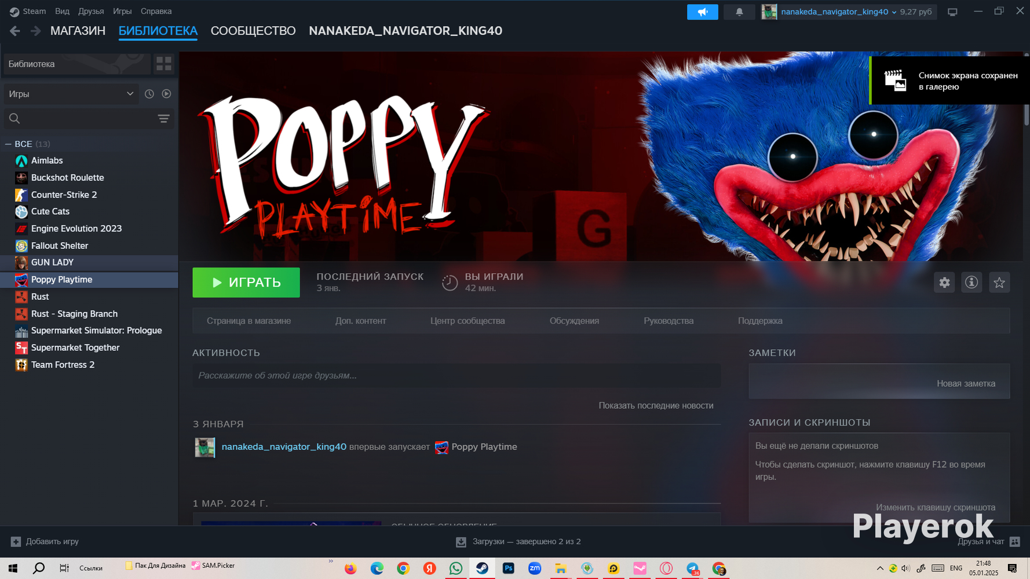Show hidden system tray icons chevron
Image resolution: width=1030 pixels, height=579 pixels.
tap(880, 569)
